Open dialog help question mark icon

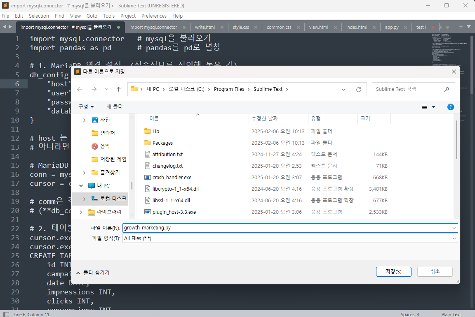tap(450, 107)
